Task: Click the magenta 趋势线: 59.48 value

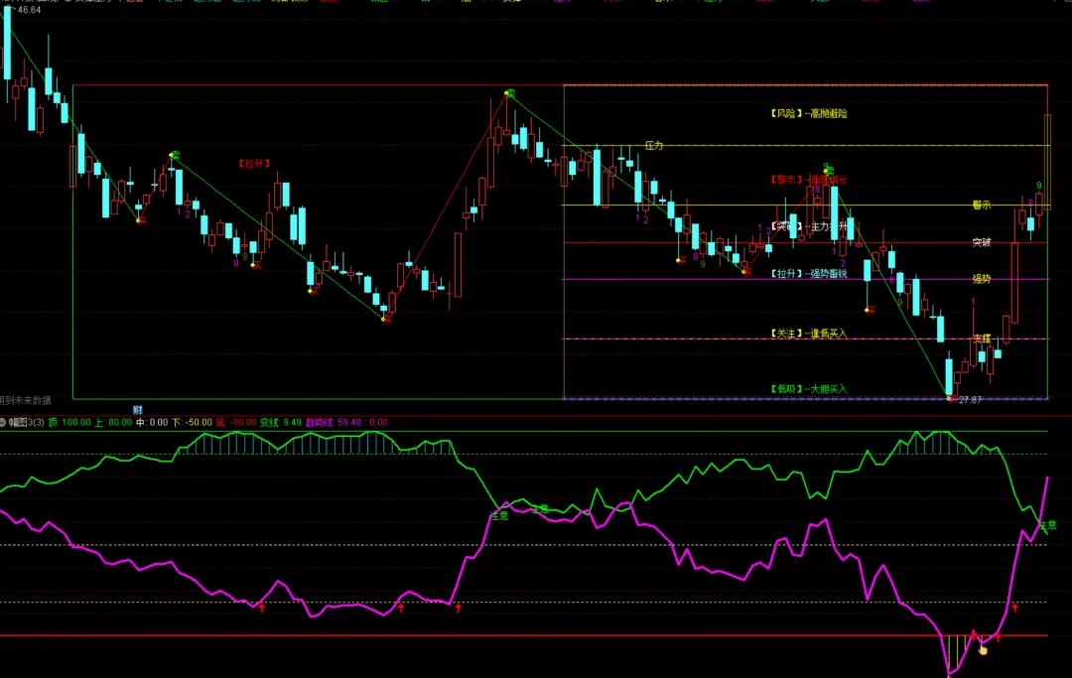Action: (x=334, y=422)
